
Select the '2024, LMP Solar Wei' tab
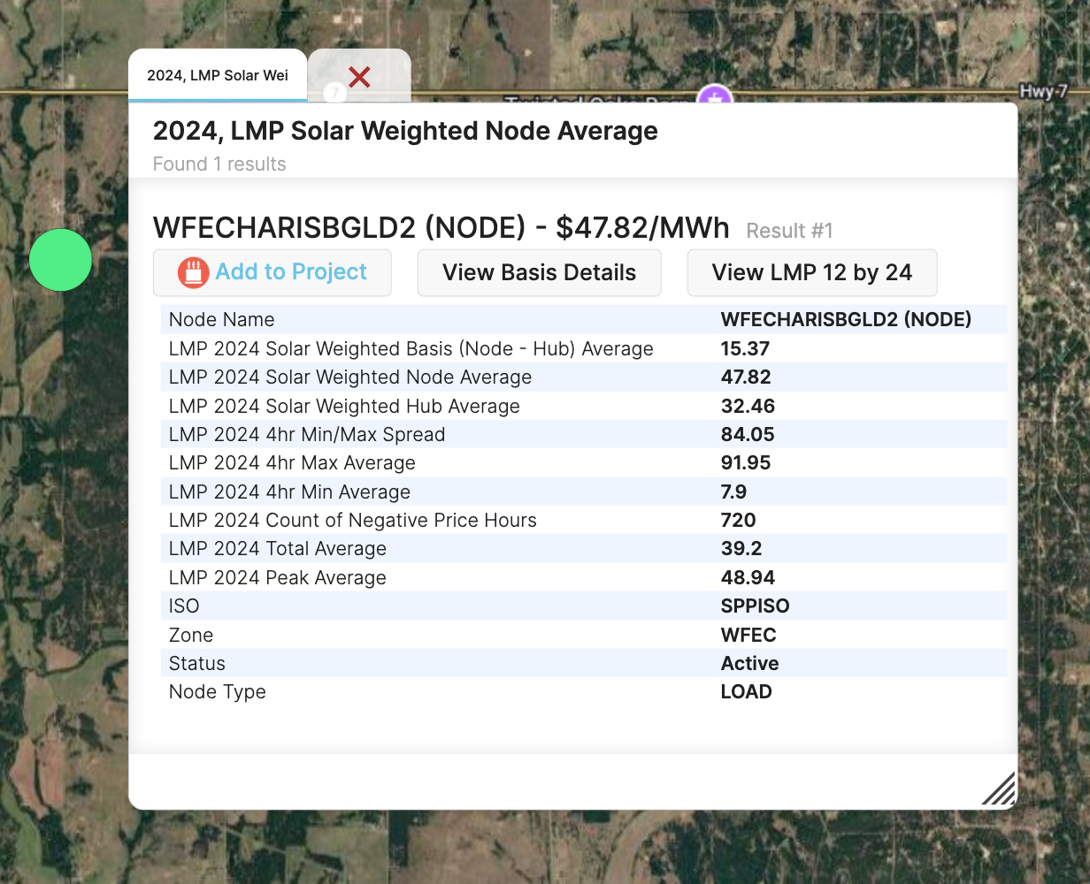(x=218, y=76)
